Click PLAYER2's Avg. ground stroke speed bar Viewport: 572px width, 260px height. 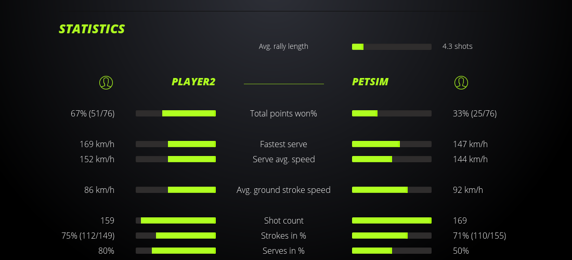click(x=176, y=190)
